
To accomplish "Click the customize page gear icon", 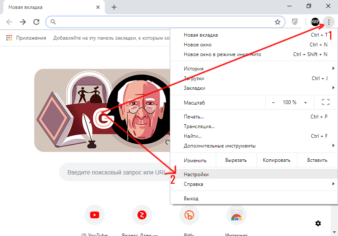I will pos(318,223).
